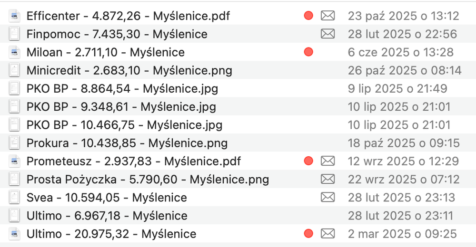
Task: Click file icon of Ultimo - 6.967,18
Action: point(14,216)
